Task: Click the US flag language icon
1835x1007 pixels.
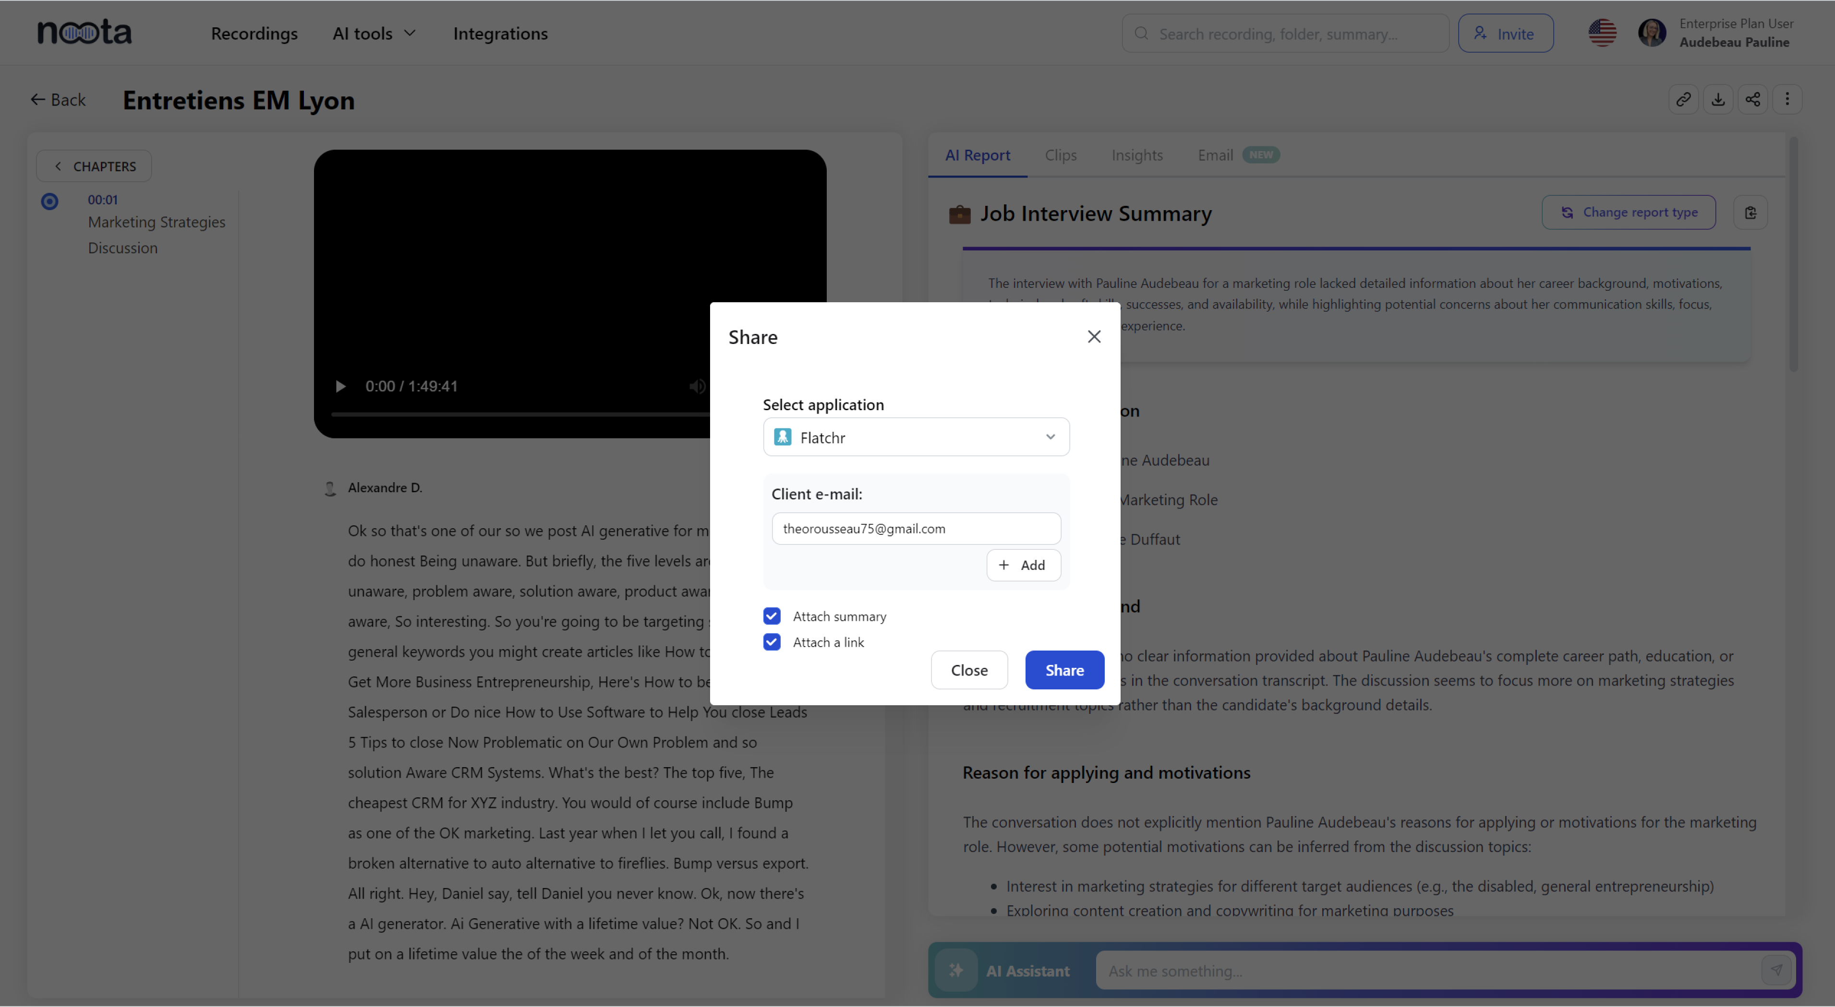Action: point(1602,34)
